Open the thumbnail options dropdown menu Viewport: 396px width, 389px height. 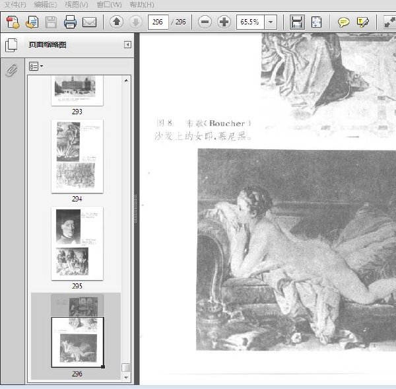36,66
